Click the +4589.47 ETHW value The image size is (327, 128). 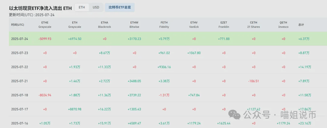pyautogui.click(x=134, y=123)
